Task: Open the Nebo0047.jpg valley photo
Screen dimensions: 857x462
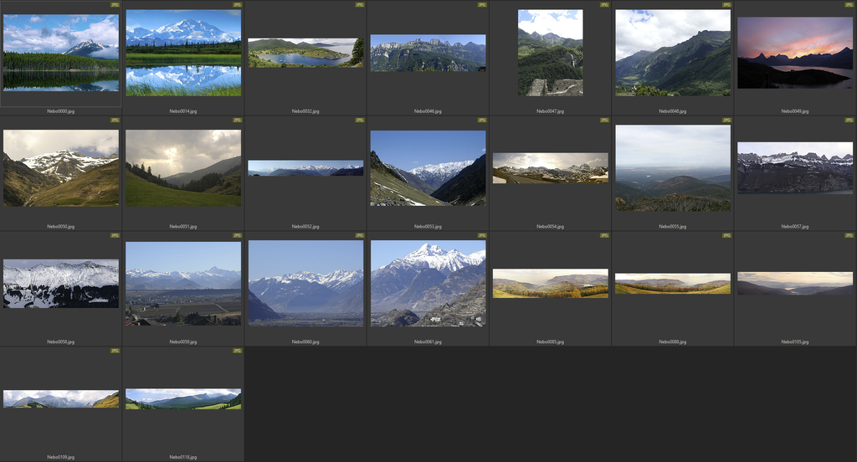Action: [550, 53]
